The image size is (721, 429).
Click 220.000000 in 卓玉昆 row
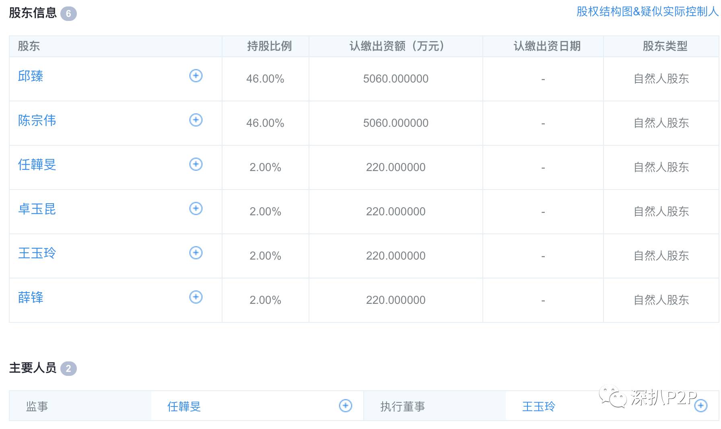tap(396, 212)
